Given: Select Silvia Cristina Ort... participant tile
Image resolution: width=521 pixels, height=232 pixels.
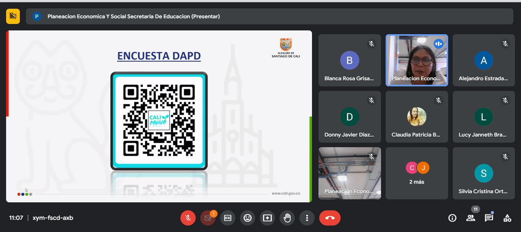Looking at the screenshot, I should point(484,173).
